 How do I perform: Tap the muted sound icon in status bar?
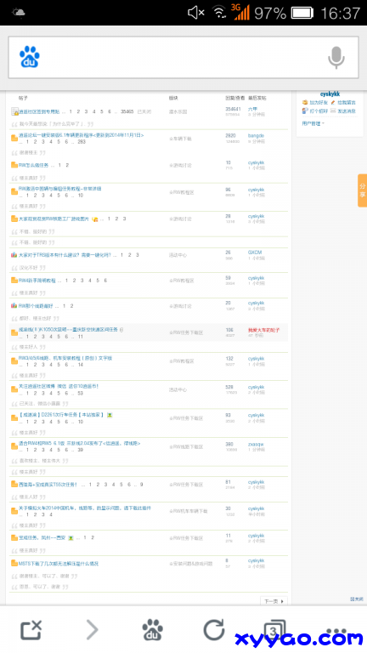click(195, 13)
